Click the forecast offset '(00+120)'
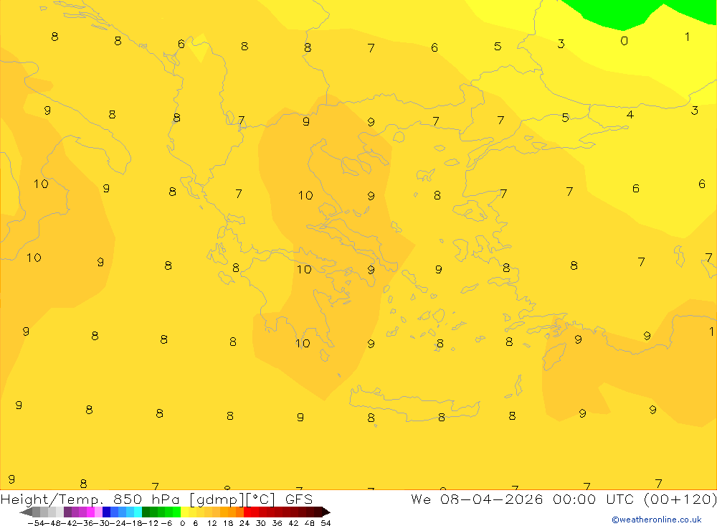Screen dimensions: 717x526 [680, 499]
